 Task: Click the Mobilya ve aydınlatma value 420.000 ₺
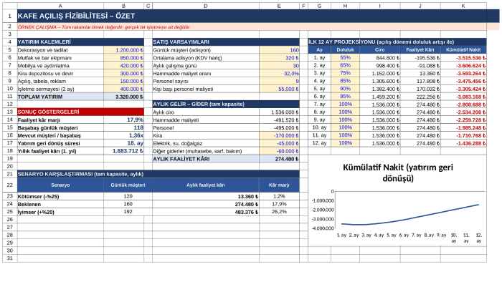[x=124, y=65]
